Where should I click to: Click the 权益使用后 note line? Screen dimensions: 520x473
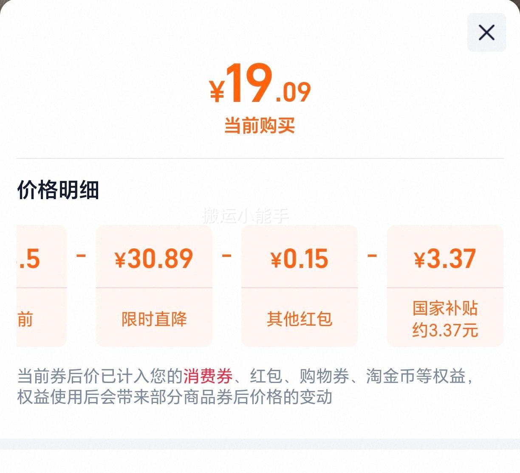click(175, 397)
